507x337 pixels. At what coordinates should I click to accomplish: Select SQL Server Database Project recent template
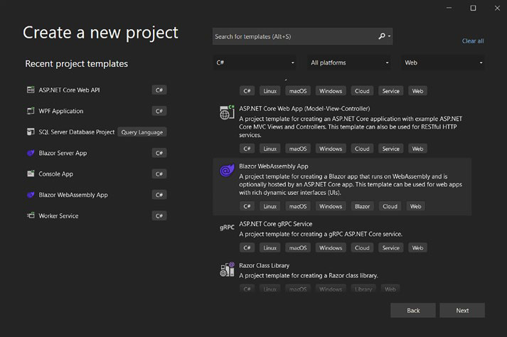pyautogui.click(x=97, y=132)
